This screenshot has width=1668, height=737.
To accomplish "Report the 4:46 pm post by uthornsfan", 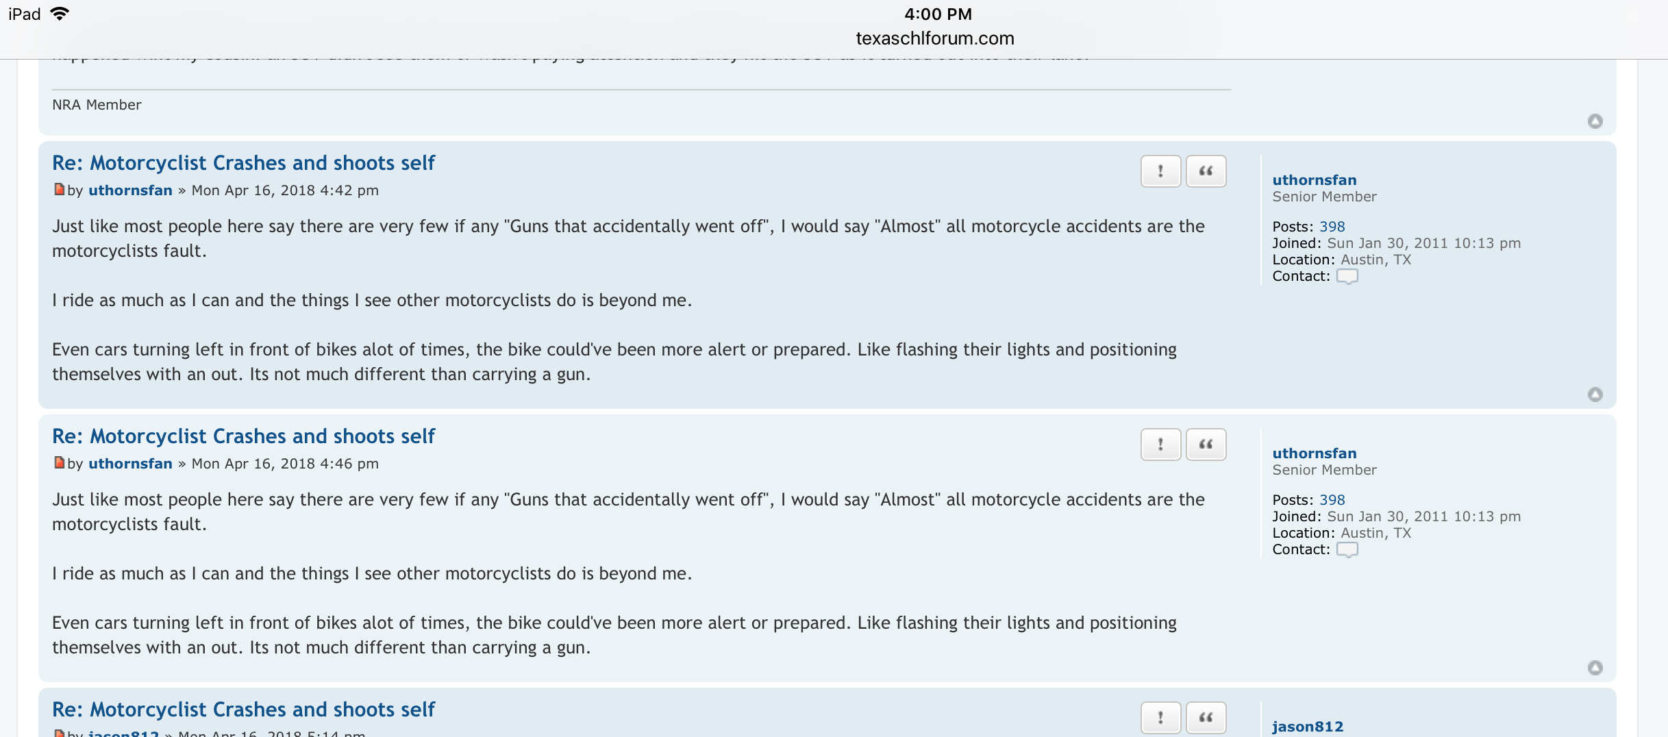I will click(x=1160, y=445).
